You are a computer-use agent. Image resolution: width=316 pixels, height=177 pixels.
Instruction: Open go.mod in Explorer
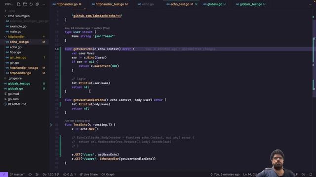click(x=13, y=94)
